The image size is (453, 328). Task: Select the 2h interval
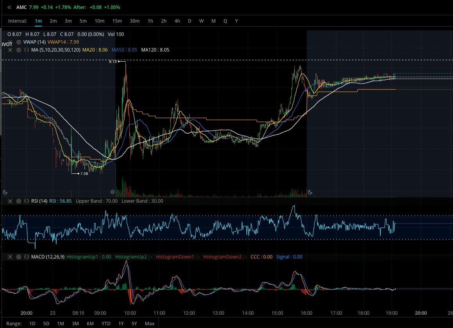tap(164, 21)
